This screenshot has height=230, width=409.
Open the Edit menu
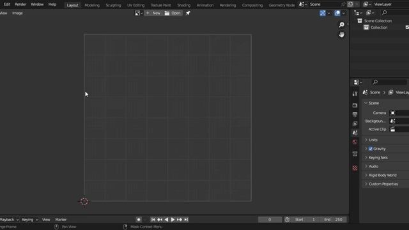click(x=7, y=4)
